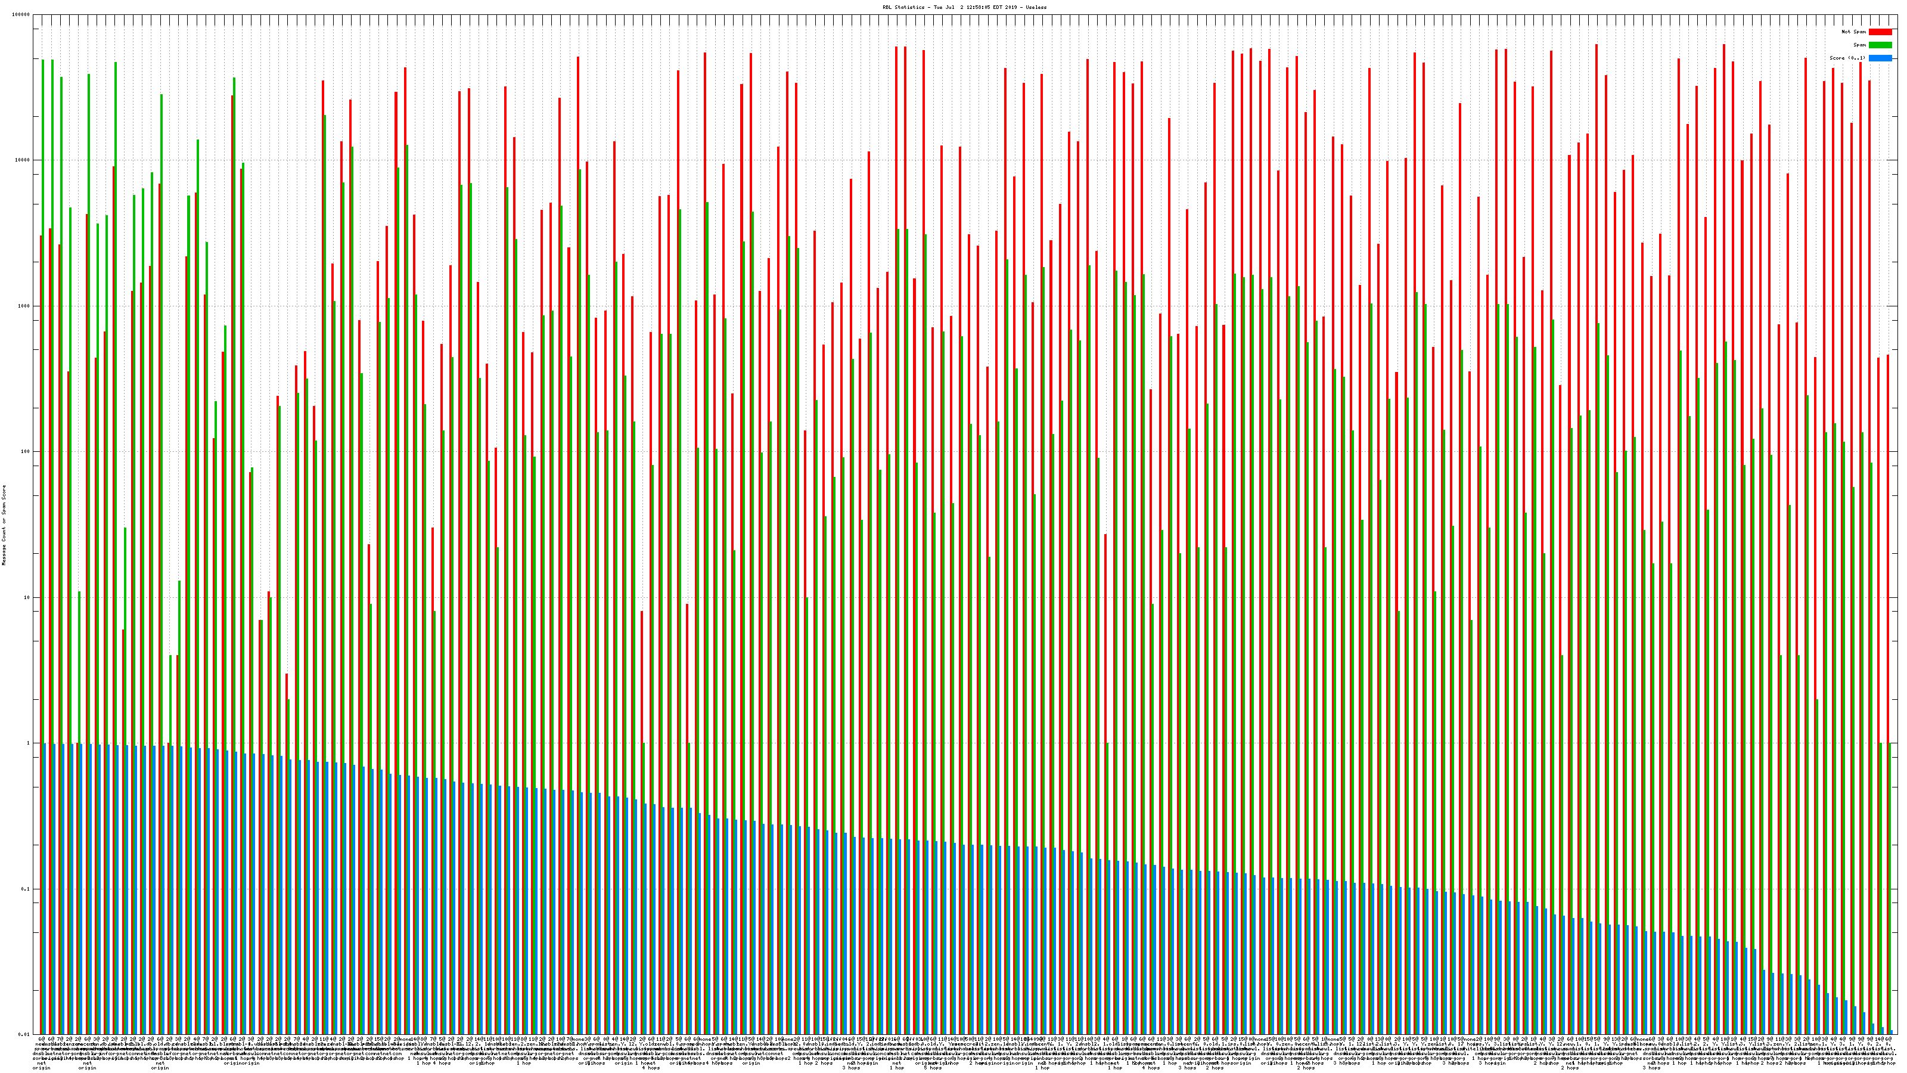The width and height of the screenshot is (1907, 1073).
Task: Click the 10 y-axis tick label
Action: coord(27,597)
